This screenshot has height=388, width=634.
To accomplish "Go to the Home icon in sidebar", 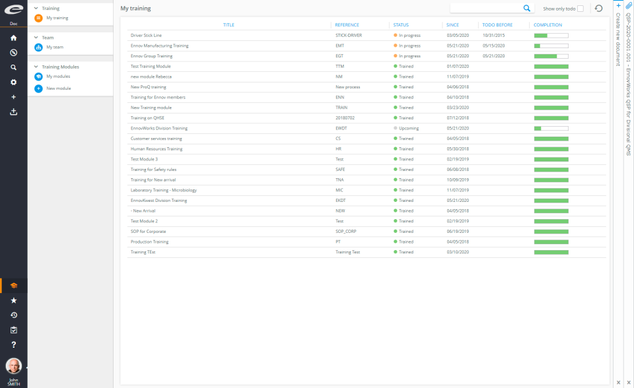I will [13, 38].
